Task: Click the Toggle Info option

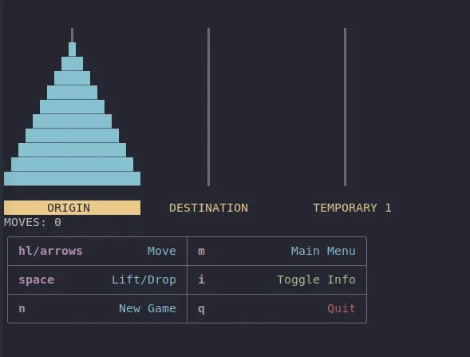Action: [x=316, y=280]
